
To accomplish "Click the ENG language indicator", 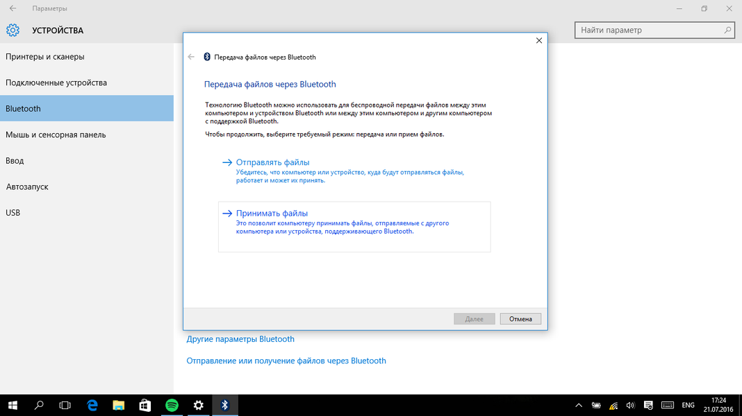I will coord(688,405).
